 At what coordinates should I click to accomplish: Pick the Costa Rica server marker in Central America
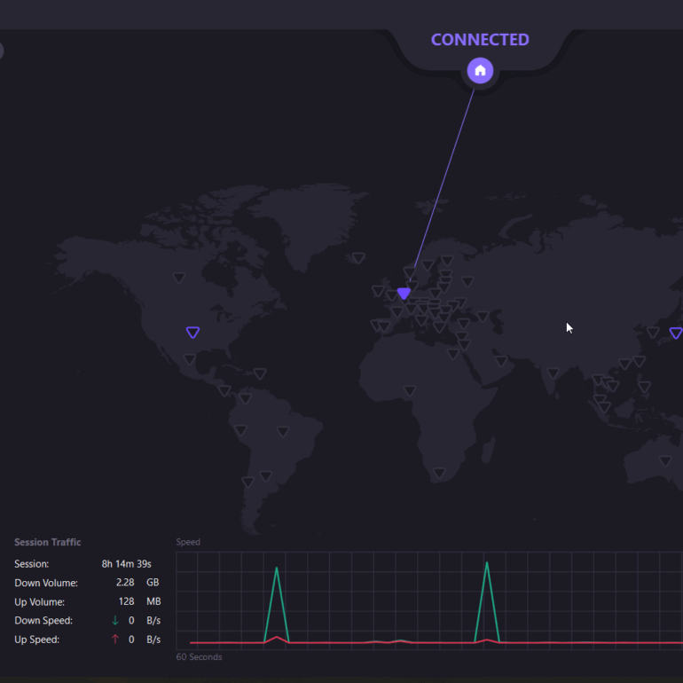224,390
